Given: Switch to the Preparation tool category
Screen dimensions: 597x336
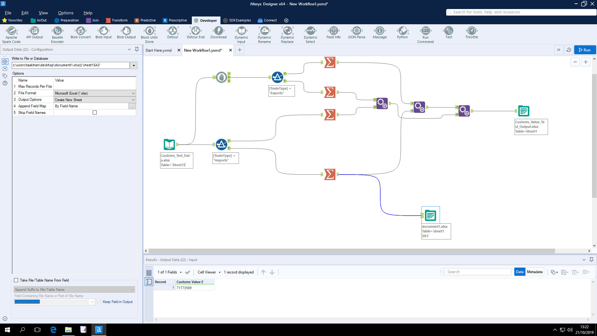Looking at the screenshot, I should pos(67,20).
